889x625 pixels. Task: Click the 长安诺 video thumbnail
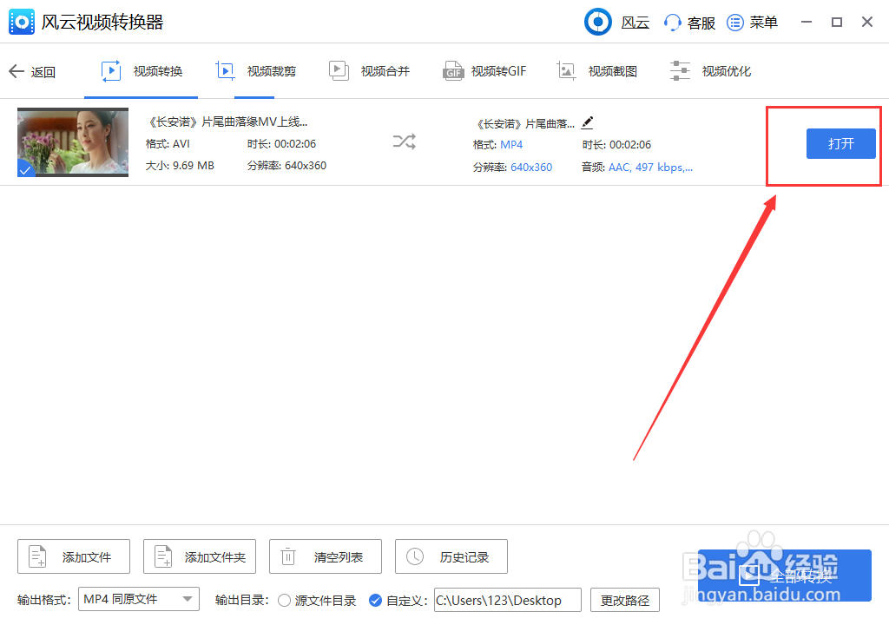click(73, 142)
